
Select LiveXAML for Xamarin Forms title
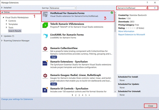67,35
